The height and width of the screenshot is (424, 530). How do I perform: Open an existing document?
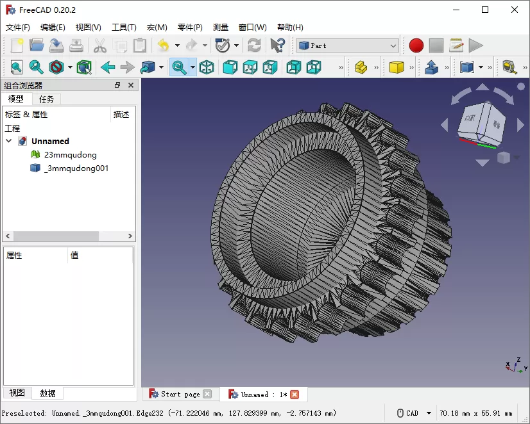tap(35, 45)
